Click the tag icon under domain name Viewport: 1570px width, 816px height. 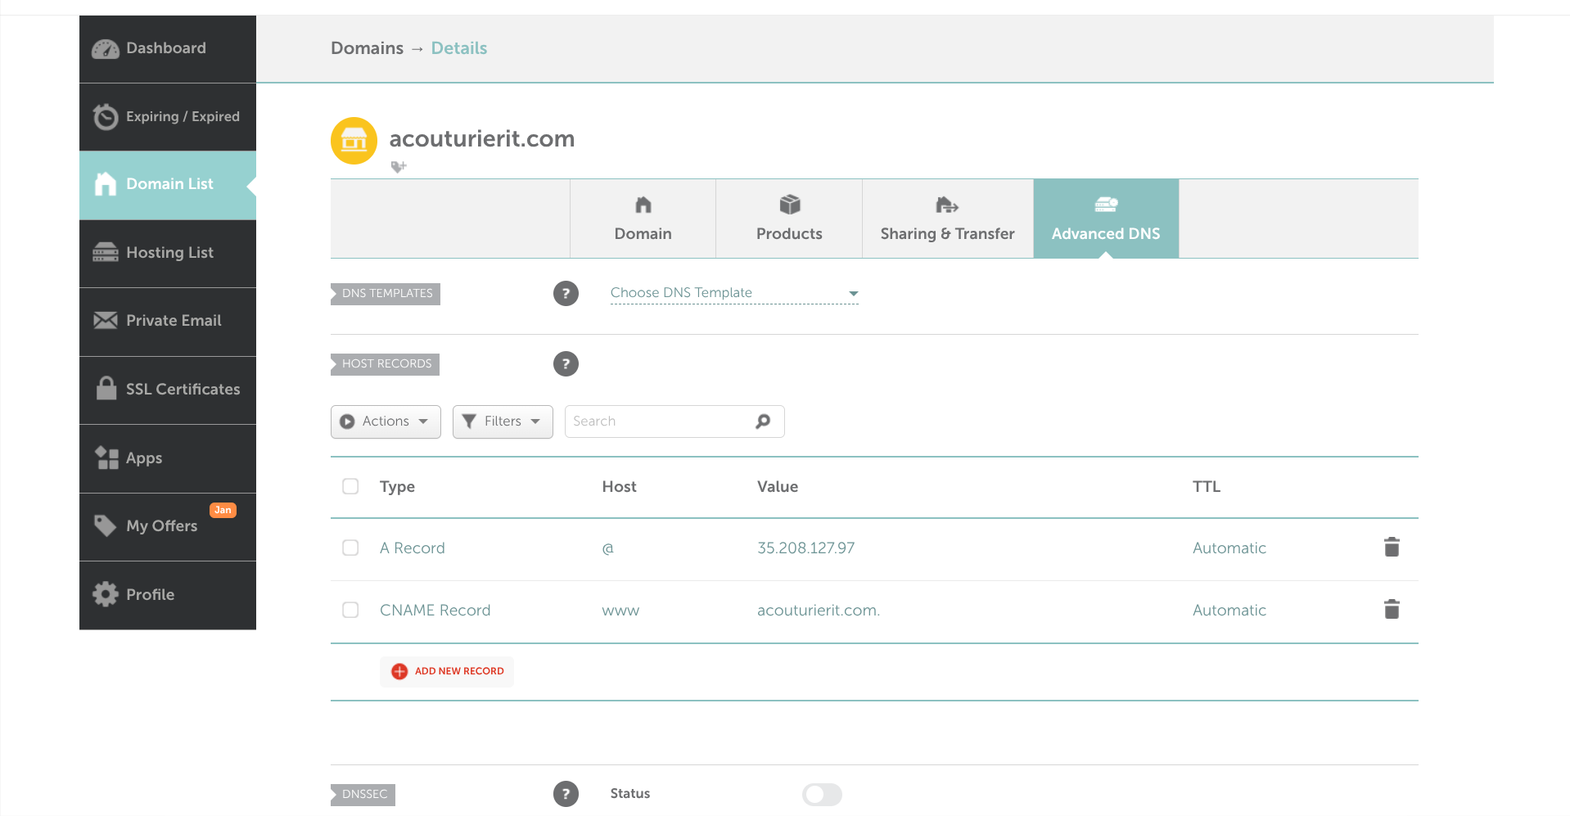point(399,167)
